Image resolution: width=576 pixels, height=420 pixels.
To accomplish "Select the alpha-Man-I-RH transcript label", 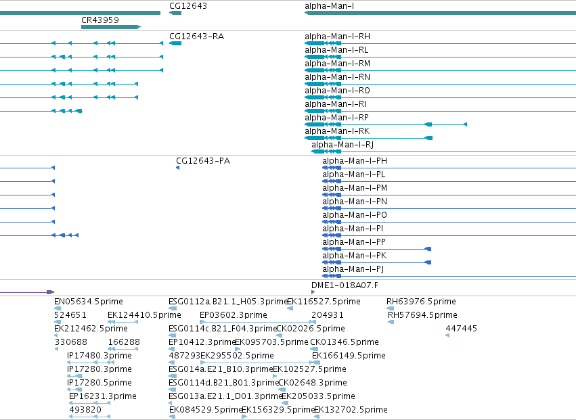I will pos(337,37).
